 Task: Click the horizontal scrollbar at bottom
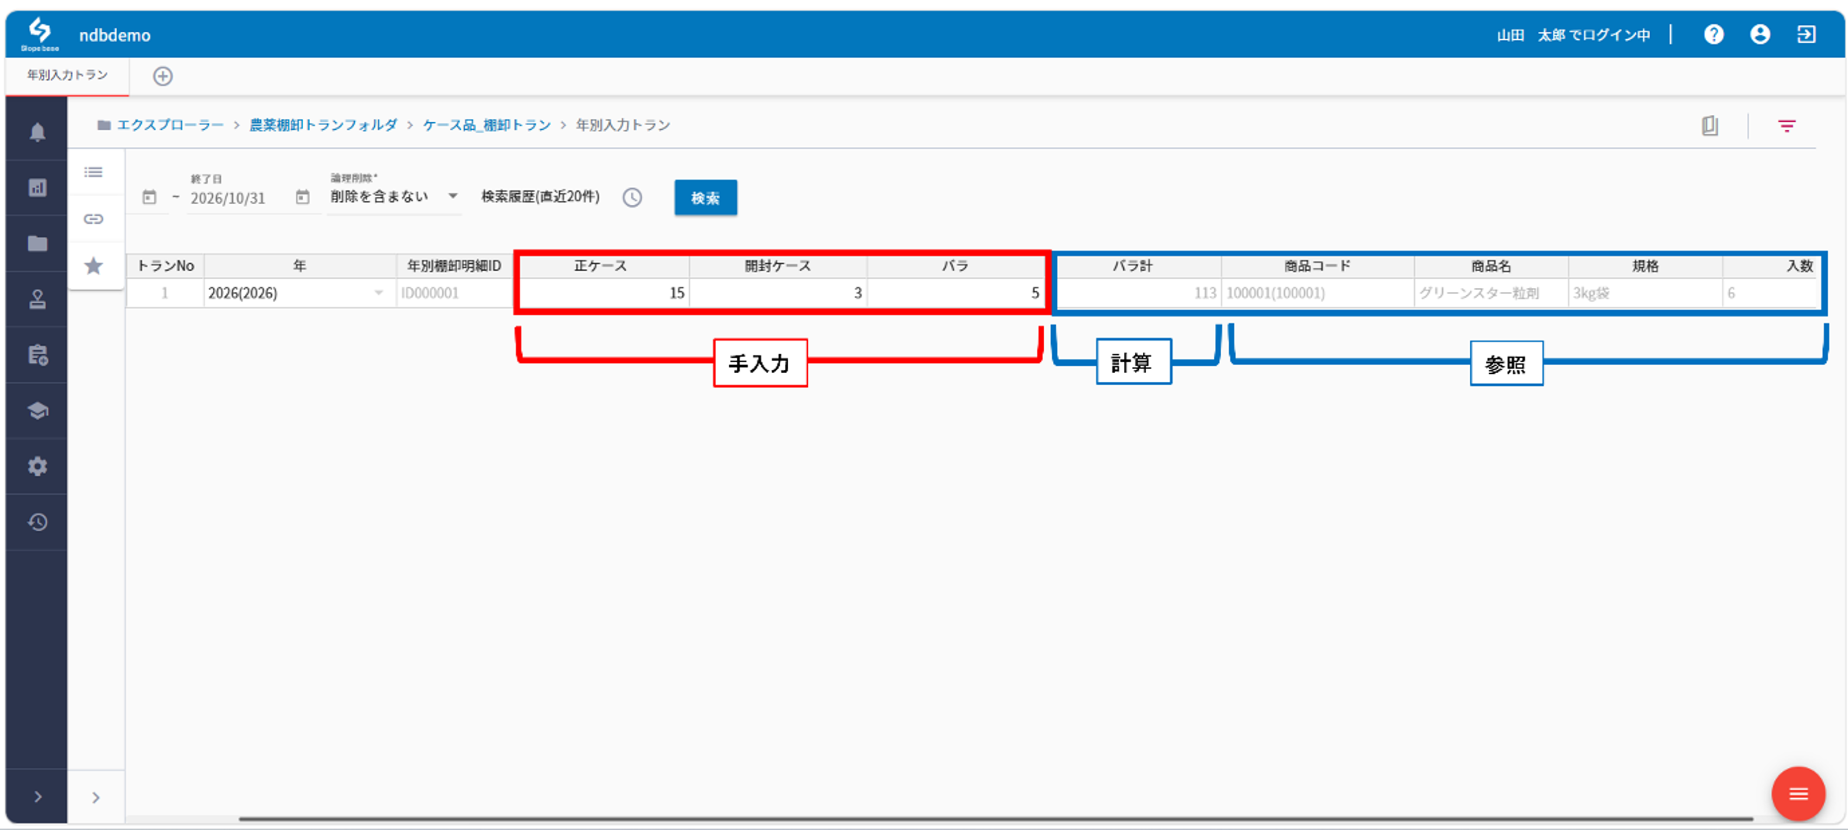click(996, 818)
